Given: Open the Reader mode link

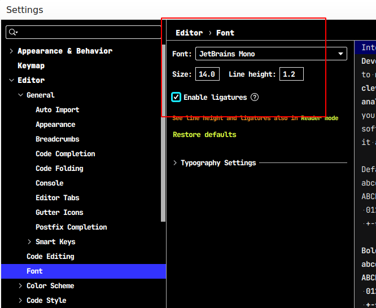Looking at the screenshot, I should point(320,118).
